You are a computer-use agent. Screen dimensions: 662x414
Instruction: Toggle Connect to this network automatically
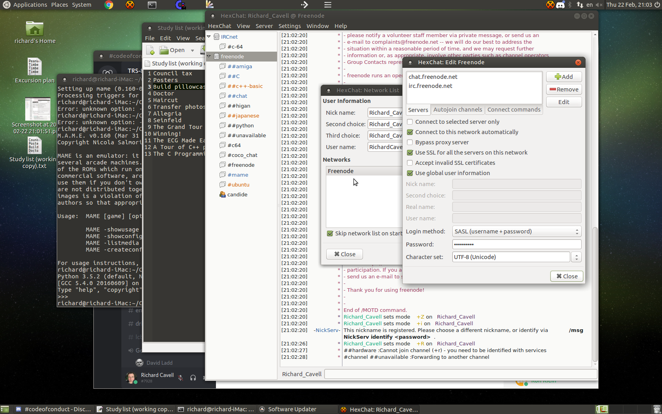pyautogui.click(x=410, y=132)
